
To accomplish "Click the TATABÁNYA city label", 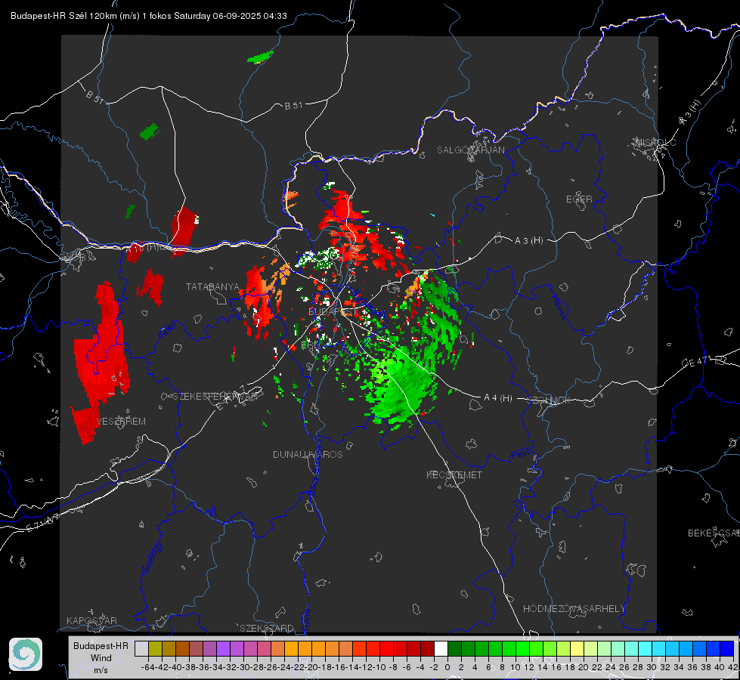I will click(x=212, y=286).
